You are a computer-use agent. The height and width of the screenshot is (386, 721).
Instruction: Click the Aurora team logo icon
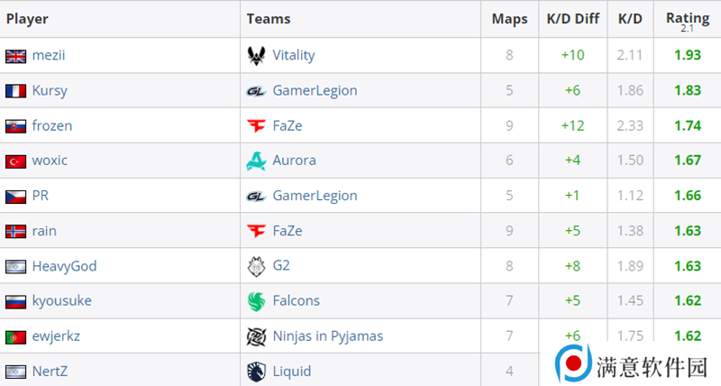256,161
